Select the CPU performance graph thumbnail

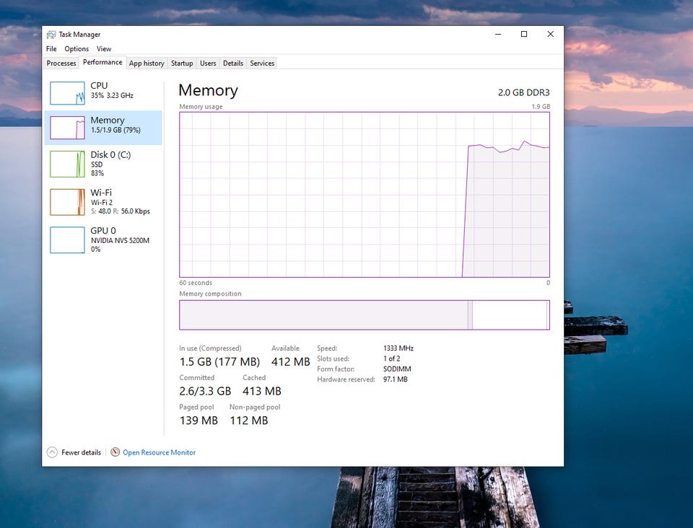click(x=67, y=93)
